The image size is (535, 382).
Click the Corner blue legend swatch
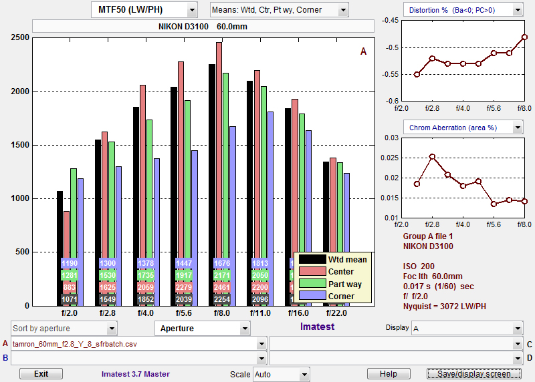[x=312, y=295]
